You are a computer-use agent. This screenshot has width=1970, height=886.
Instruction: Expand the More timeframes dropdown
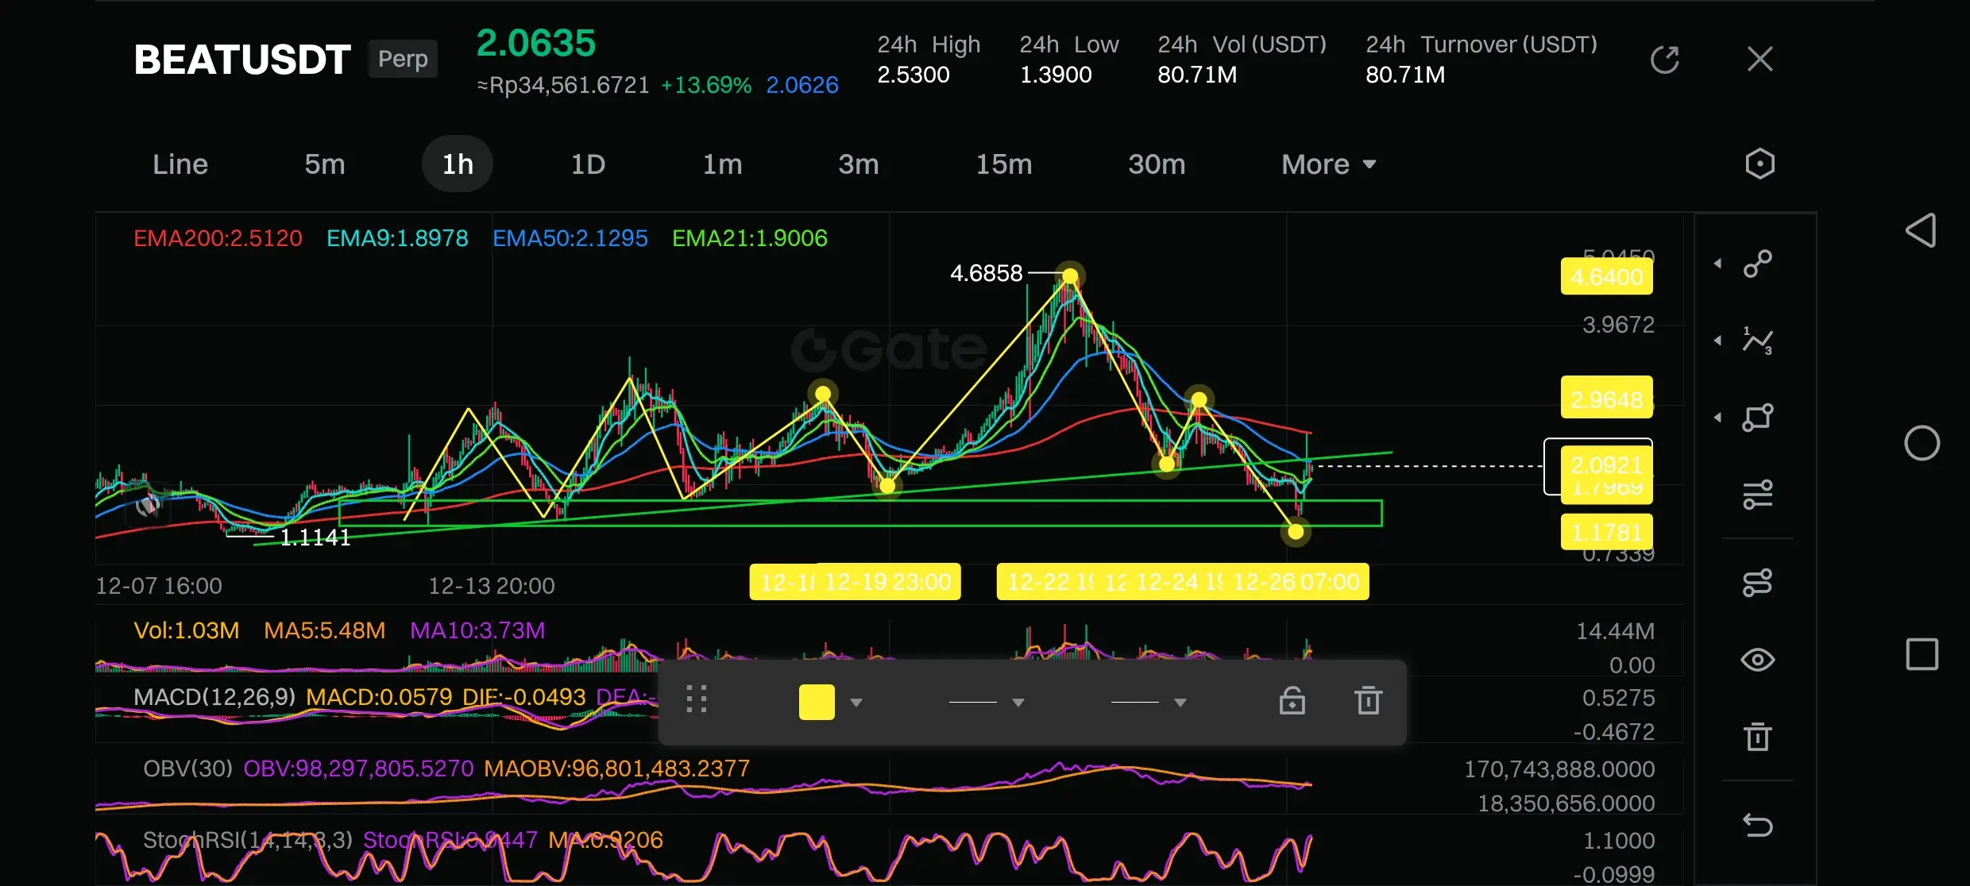point(1328,164)
